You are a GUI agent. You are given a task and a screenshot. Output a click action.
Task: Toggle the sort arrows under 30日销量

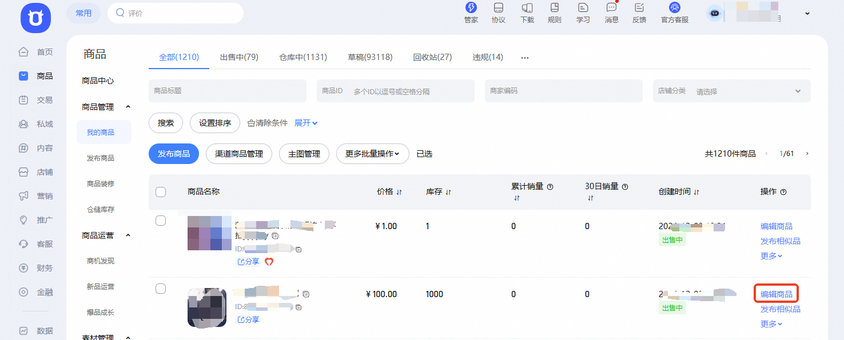[591, 198]
